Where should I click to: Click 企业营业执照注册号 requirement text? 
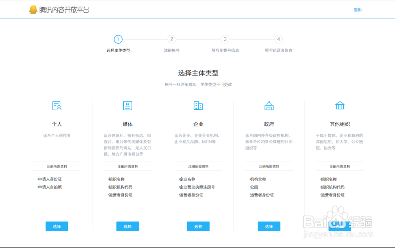point(197,187)
